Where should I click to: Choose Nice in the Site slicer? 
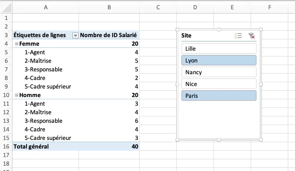pos(219,84)
